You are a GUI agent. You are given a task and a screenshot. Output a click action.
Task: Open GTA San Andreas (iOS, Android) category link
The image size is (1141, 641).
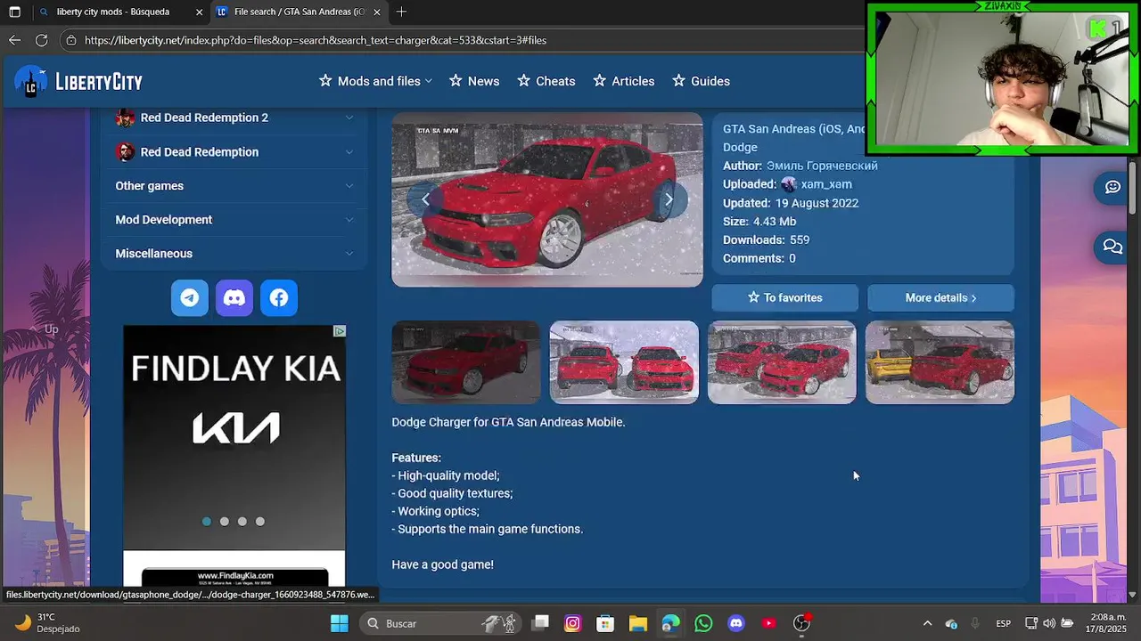(x=793, y=129)
